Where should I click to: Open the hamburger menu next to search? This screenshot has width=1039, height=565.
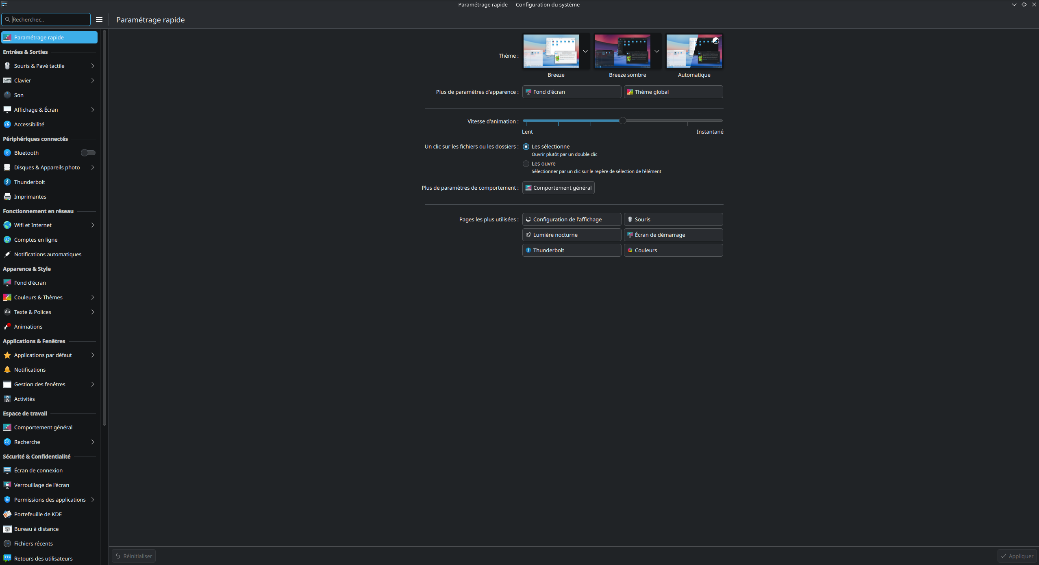click(x=99, y=19)
